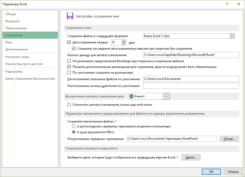The width and height of the screenshot is (245, 177).
Task: Click the personal templates default location field
Action: pos(191,86)
